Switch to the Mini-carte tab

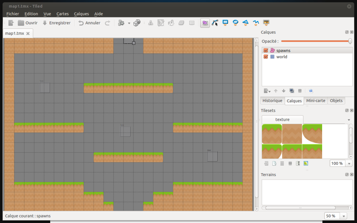[x=316, y=101]
